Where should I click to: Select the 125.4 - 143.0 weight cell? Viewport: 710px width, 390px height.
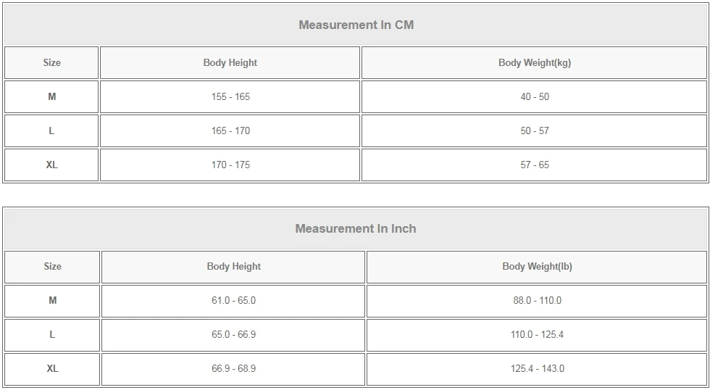coord(537,368)
